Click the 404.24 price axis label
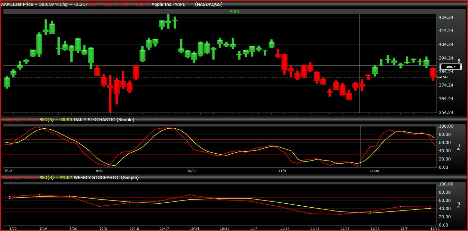The width and height of the screenshot is (468, 231). tap(446, 44)
